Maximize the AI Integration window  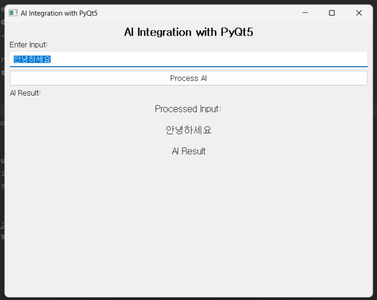coord(332,13)
